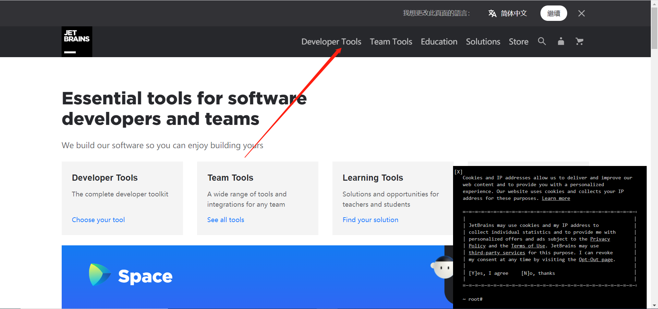Click 'The complete developer toolkit' text
Viewport: 658px width, 309px height.
pos(120,194)
